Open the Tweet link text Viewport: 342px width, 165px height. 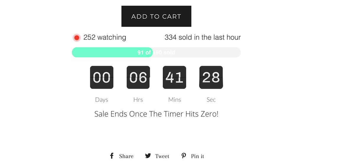[x=162, y=156]
